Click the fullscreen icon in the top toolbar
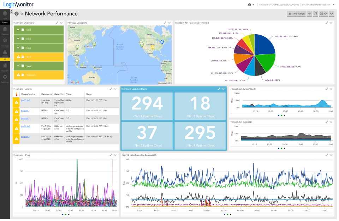Viewport: 339px width, 221px height. click(x=322, y=13)
